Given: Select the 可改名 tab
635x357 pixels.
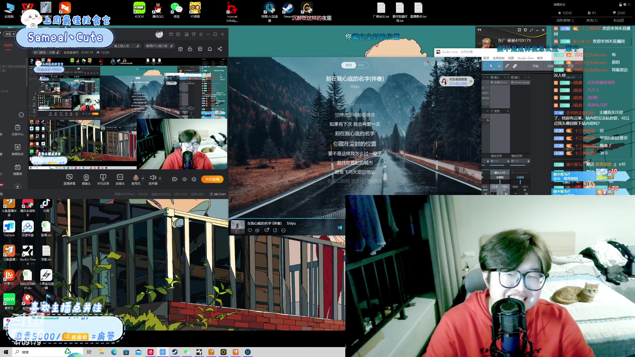Looking at the screenshot, I should pos(8,45).
